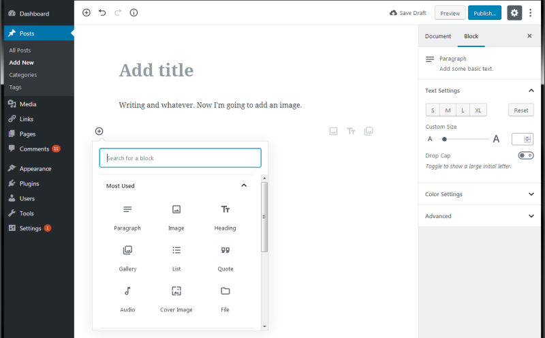545x338 pixels.
Task: Click the custom size number field
Action: (x=523, y=139)
